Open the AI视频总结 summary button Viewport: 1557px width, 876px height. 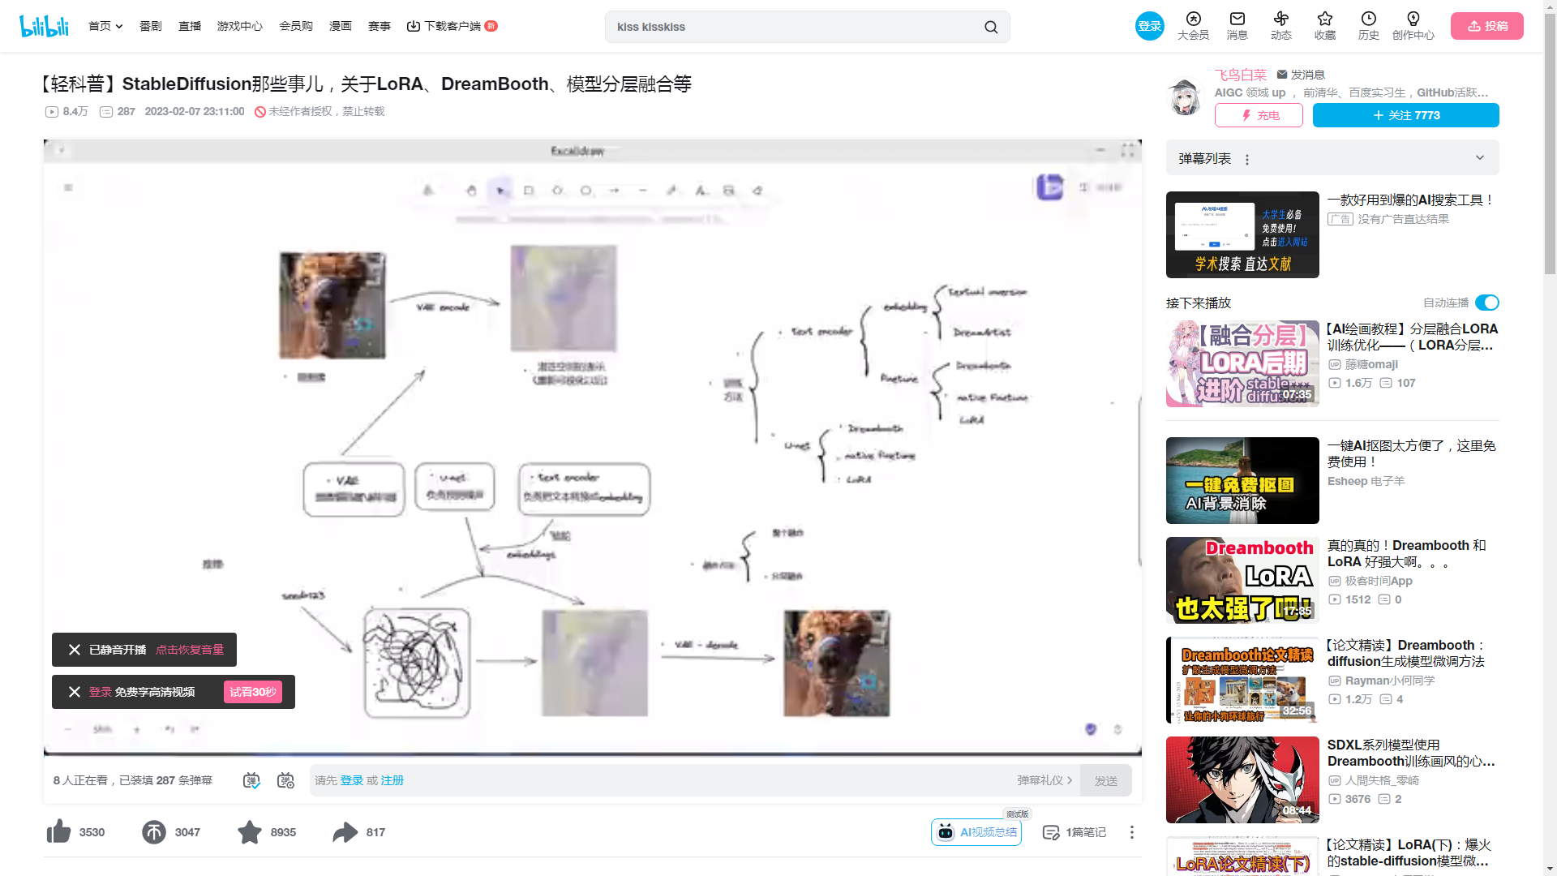coord(976,832)
